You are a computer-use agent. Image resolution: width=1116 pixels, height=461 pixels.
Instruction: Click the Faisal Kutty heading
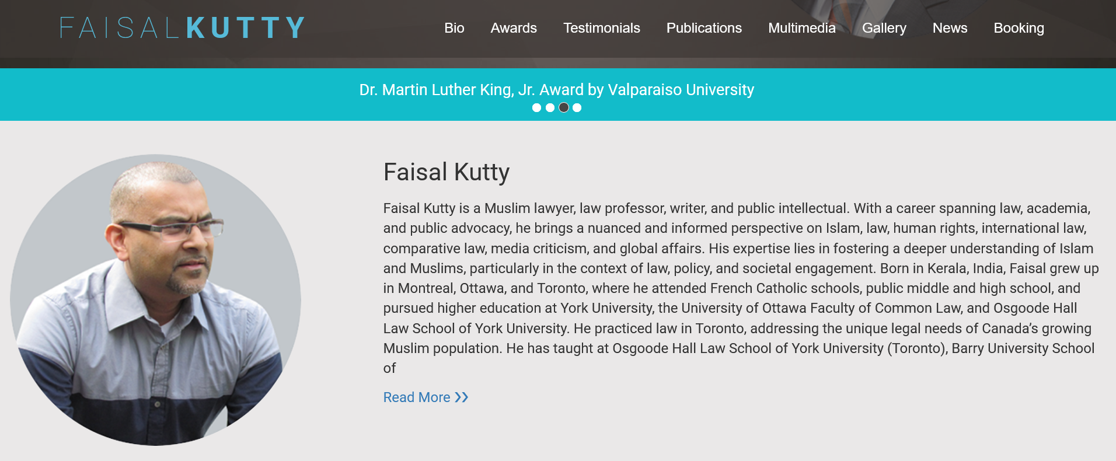[x=446, y=172]
